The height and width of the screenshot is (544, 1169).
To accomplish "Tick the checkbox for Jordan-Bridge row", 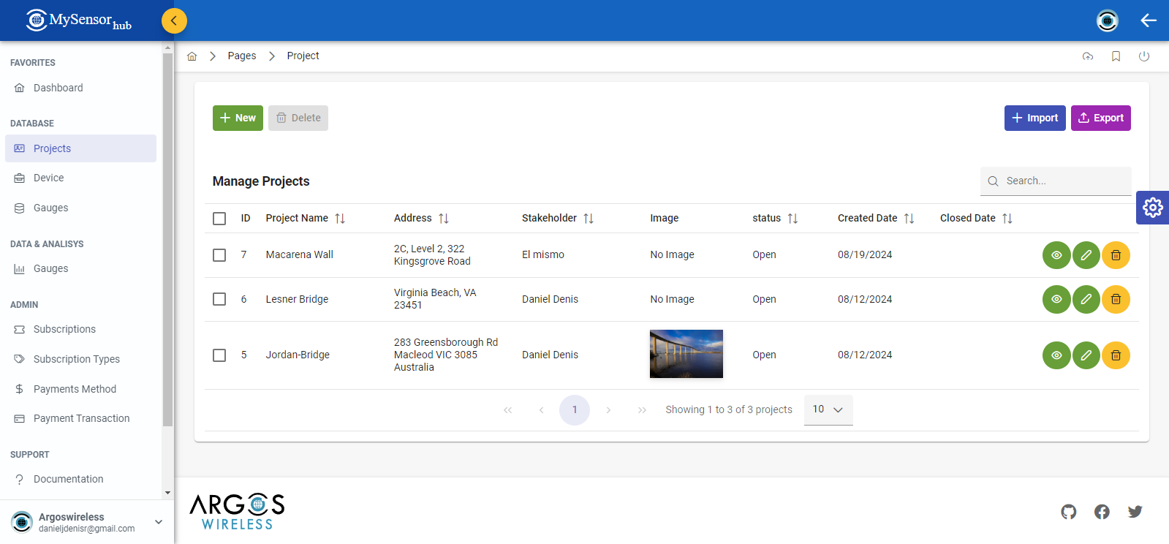I will (219, 355).
